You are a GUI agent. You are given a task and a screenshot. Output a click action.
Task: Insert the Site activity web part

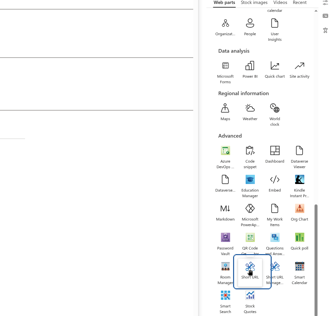(x=299, y=70)
